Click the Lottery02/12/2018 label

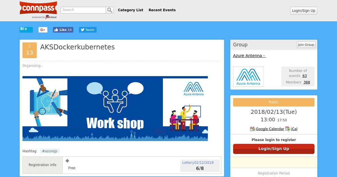(198, 163)
